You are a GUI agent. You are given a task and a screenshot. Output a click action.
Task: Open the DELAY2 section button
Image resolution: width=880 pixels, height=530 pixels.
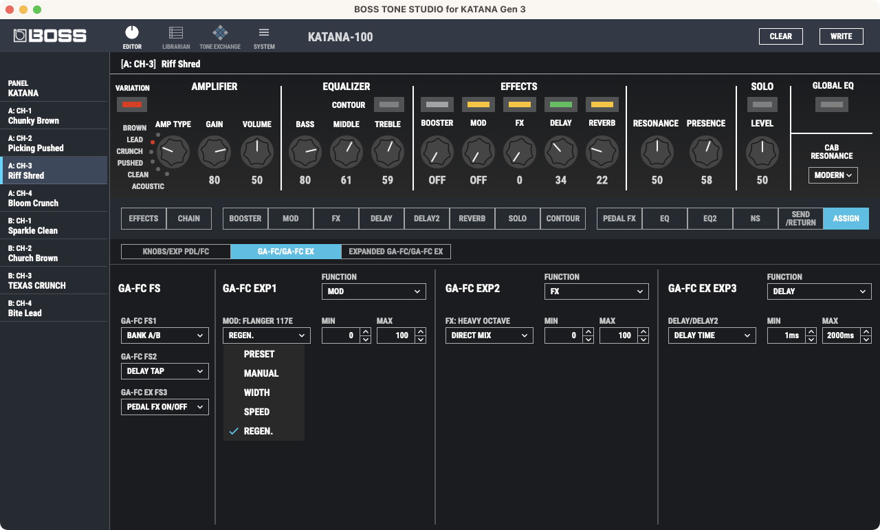(x=427, y=219)
